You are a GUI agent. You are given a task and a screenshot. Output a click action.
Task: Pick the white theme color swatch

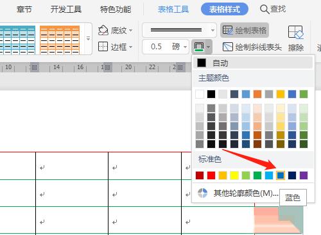pyautogui.click(x=200, y=94)
